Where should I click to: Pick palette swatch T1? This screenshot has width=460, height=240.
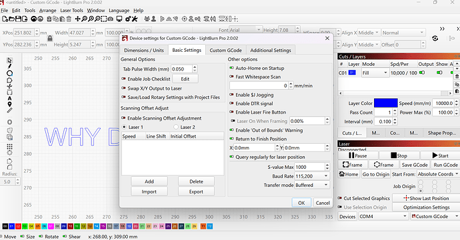coord(203,226)
